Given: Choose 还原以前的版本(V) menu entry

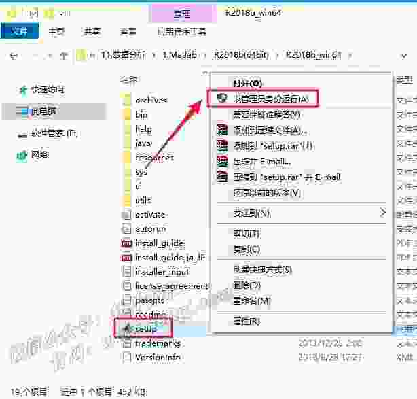Looking at the screenshot, I should point(267,193).
